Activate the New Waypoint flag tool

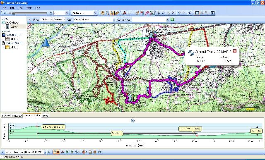click(x=127, y=13)
